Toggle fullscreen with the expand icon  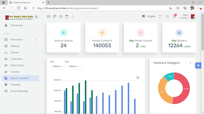(x=160, y=16)
